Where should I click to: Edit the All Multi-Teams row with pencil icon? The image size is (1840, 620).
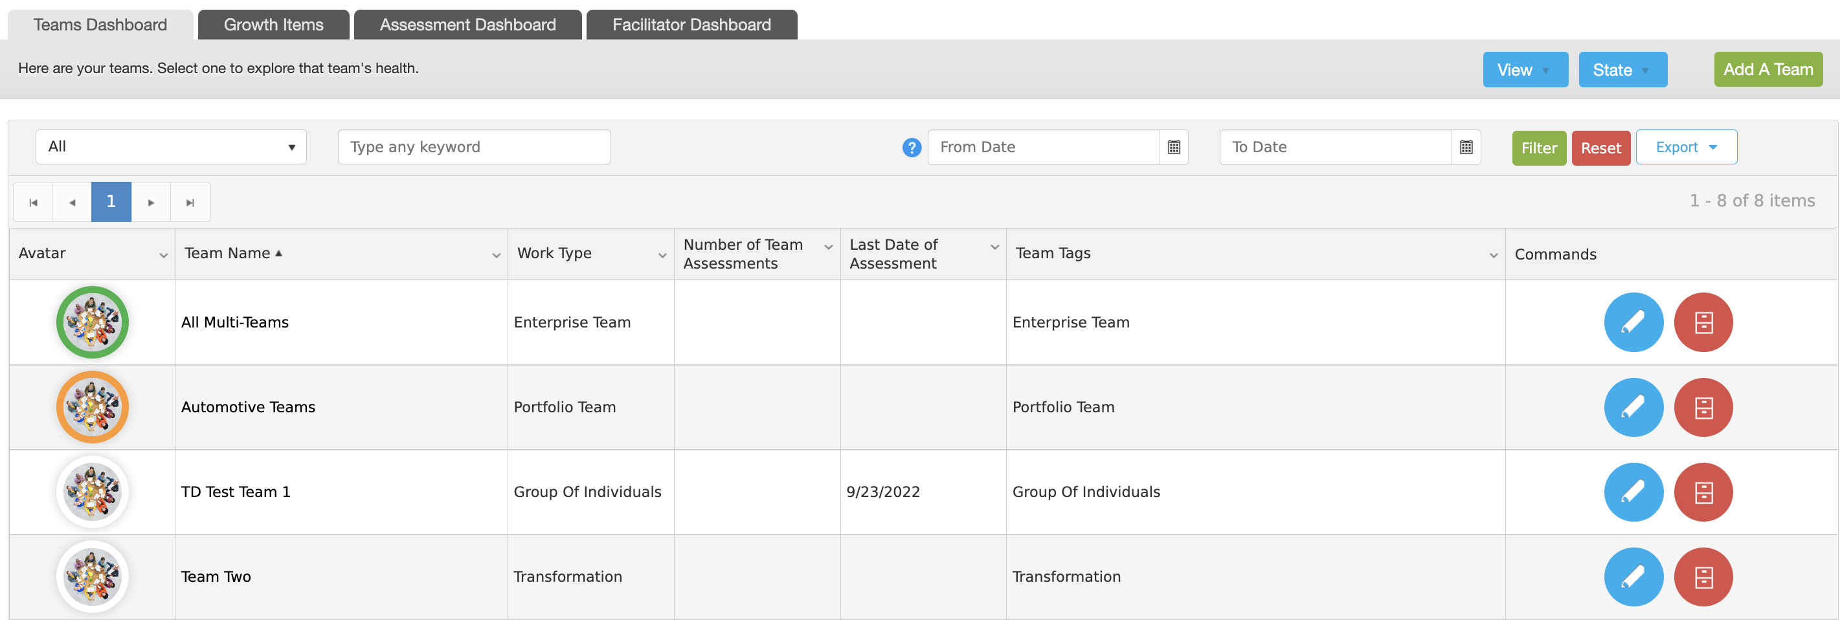1633,322
